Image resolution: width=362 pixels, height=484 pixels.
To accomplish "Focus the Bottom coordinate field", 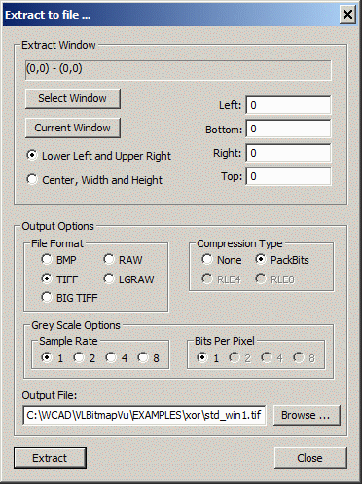I will 288,129.
